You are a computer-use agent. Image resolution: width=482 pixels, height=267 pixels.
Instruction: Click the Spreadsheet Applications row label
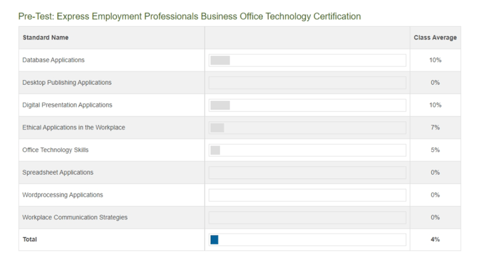coord(57,172)
